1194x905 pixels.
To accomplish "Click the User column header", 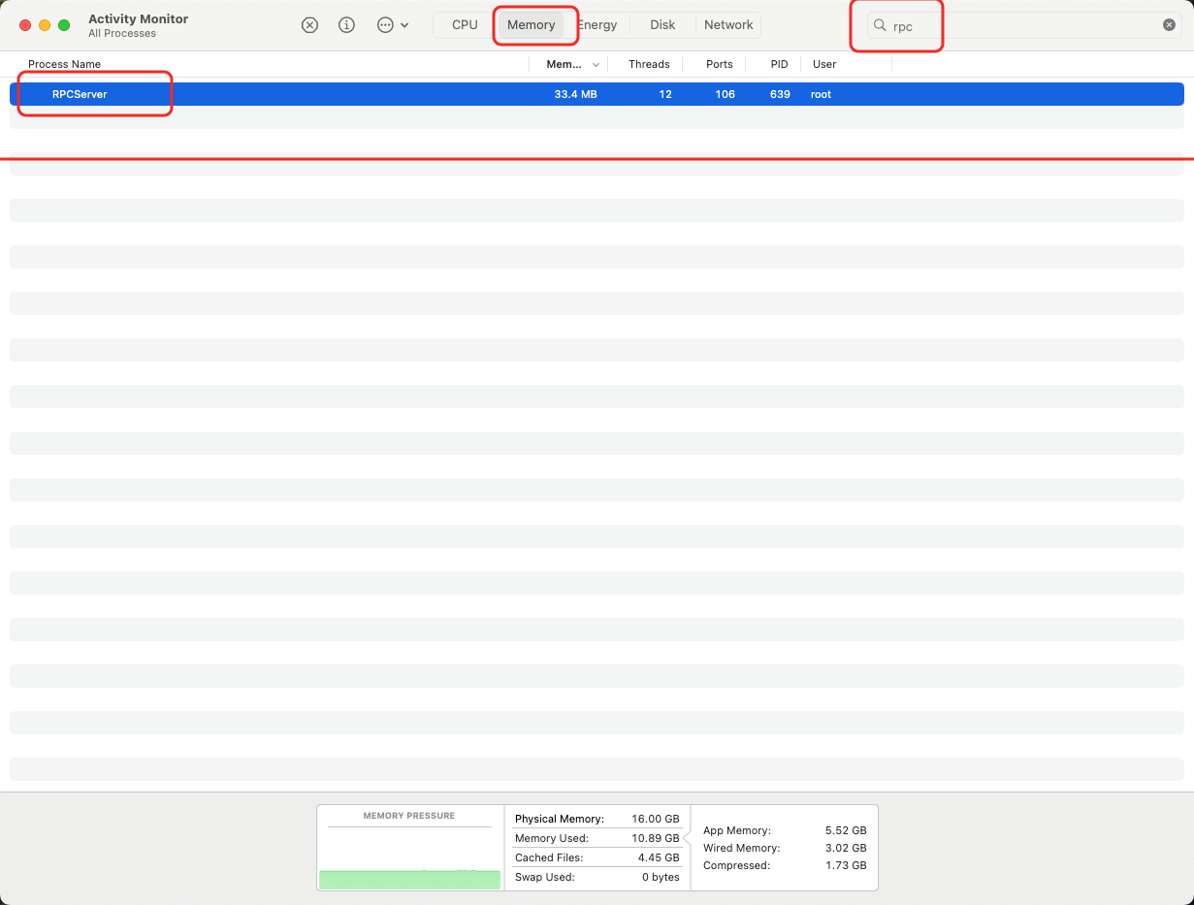I will click(824, 64).
